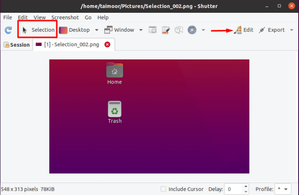Open the Edit drawing tool
Viewport: 299px width, 195px height.
244,30
